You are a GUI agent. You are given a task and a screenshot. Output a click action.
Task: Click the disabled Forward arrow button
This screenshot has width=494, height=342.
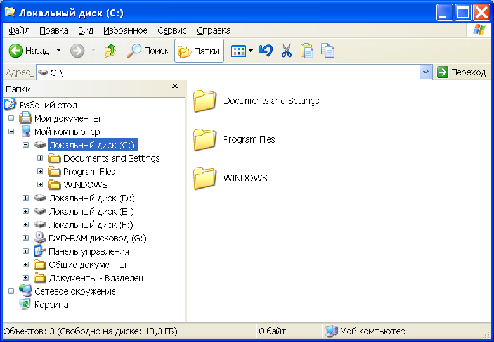(x=77, y=51)
